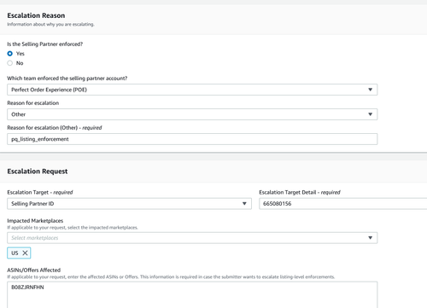Select the No radio button

(x=10, y=63)
